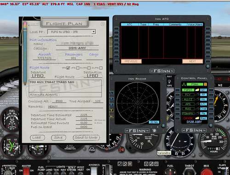Click the fourth small panel icon near the FUEL selector
The height and width of the screenshot is (175, 230).
pyautogui.click(x=146, y=164)
